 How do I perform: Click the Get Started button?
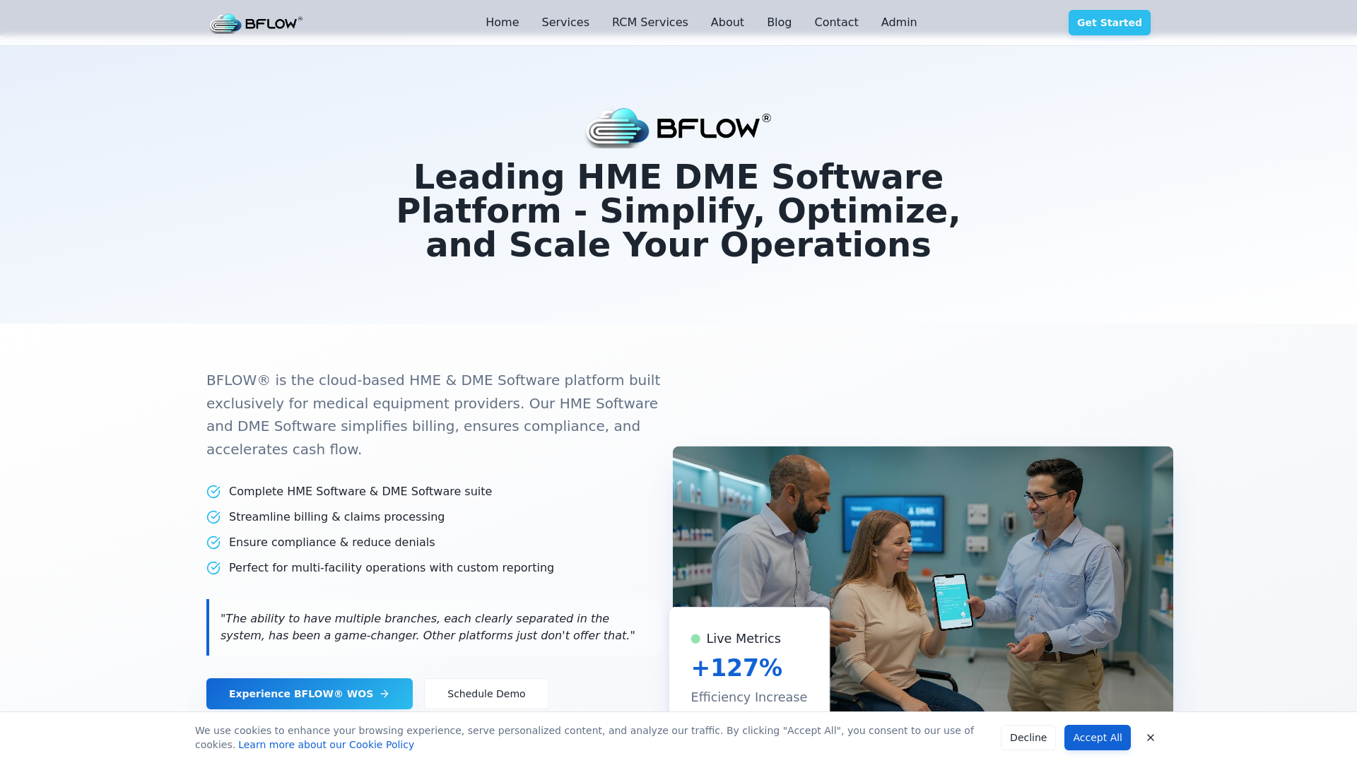pos(1109,22)
